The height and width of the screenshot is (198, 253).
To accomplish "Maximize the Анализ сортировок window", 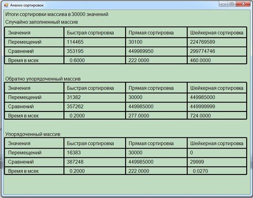I will pyautogui.click(x=232, y=4).
